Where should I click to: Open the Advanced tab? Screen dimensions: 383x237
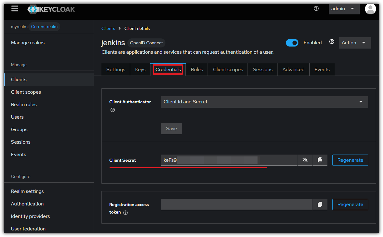click(293, 70)
